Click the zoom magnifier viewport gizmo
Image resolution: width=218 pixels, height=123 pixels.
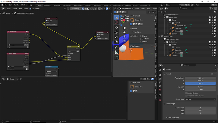coord(124,28)
